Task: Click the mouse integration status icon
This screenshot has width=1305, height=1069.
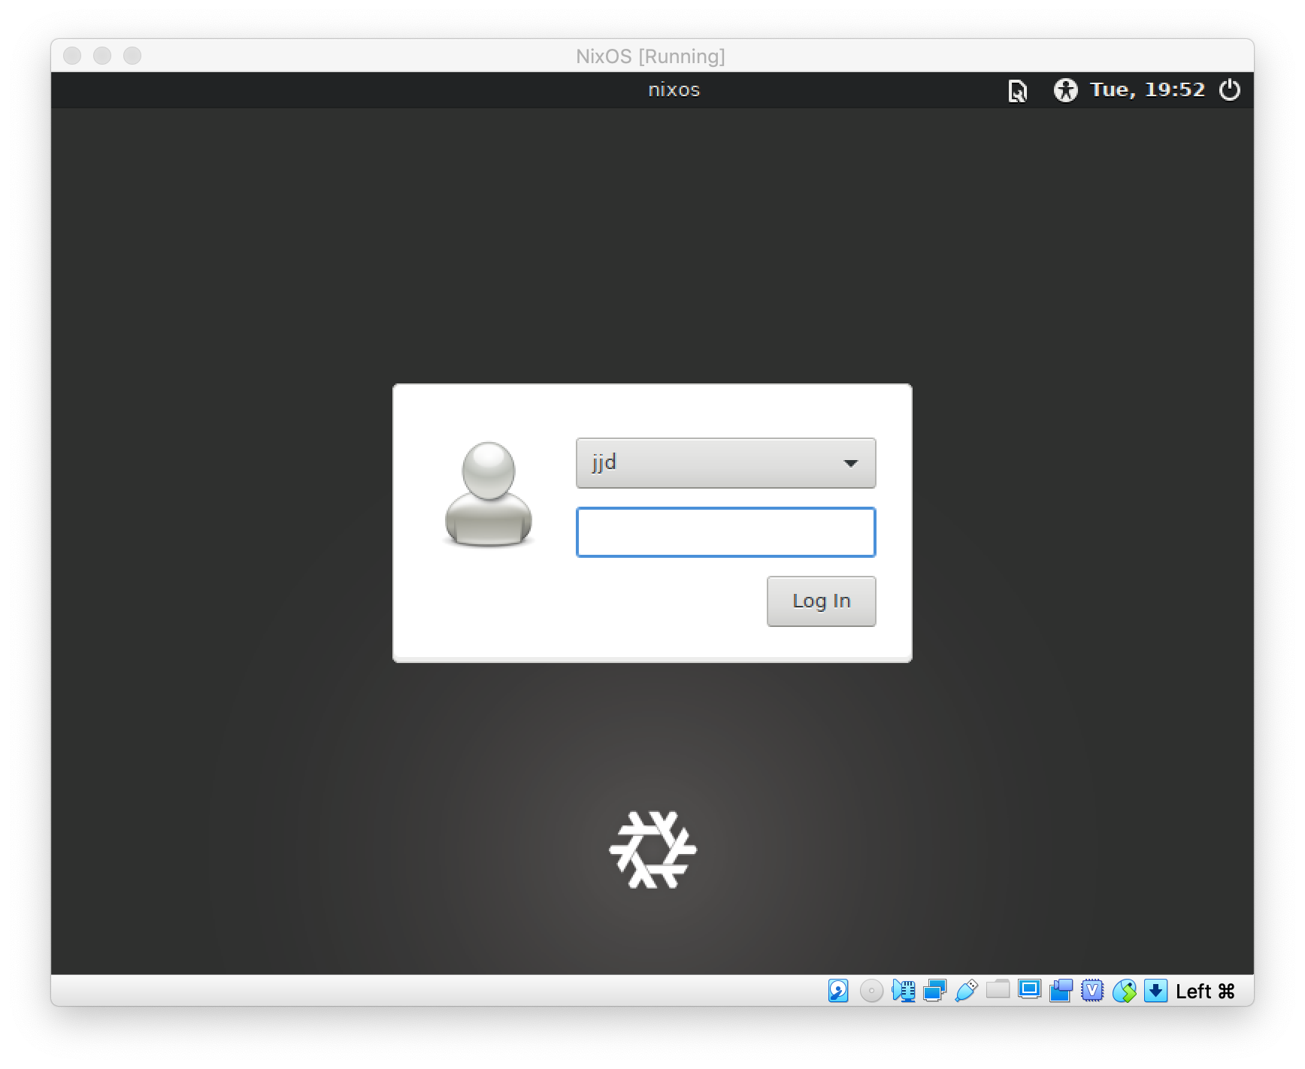Action: [1124, 991]
